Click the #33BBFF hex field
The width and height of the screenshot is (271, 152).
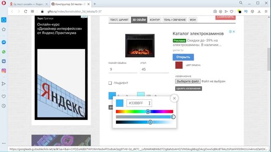coord(139,103)
